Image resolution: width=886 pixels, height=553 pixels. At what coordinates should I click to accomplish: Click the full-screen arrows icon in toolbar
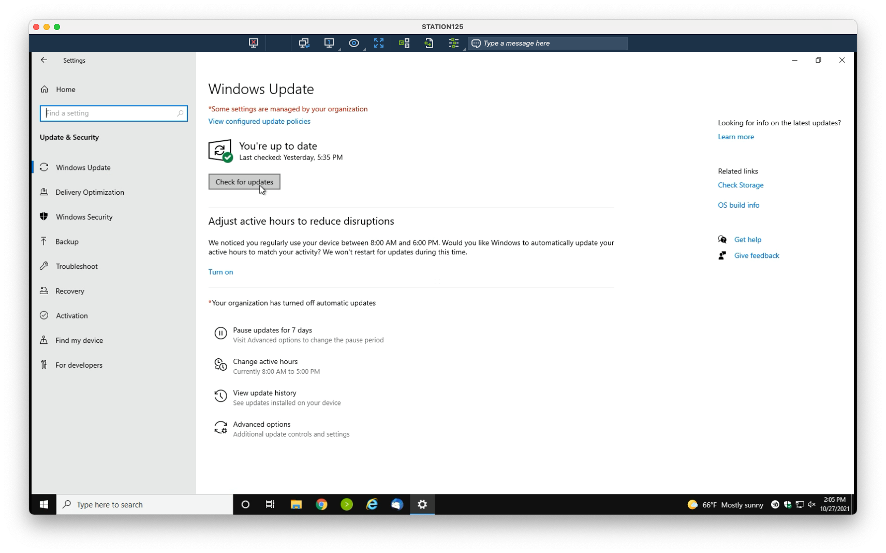tap(379, 43)
